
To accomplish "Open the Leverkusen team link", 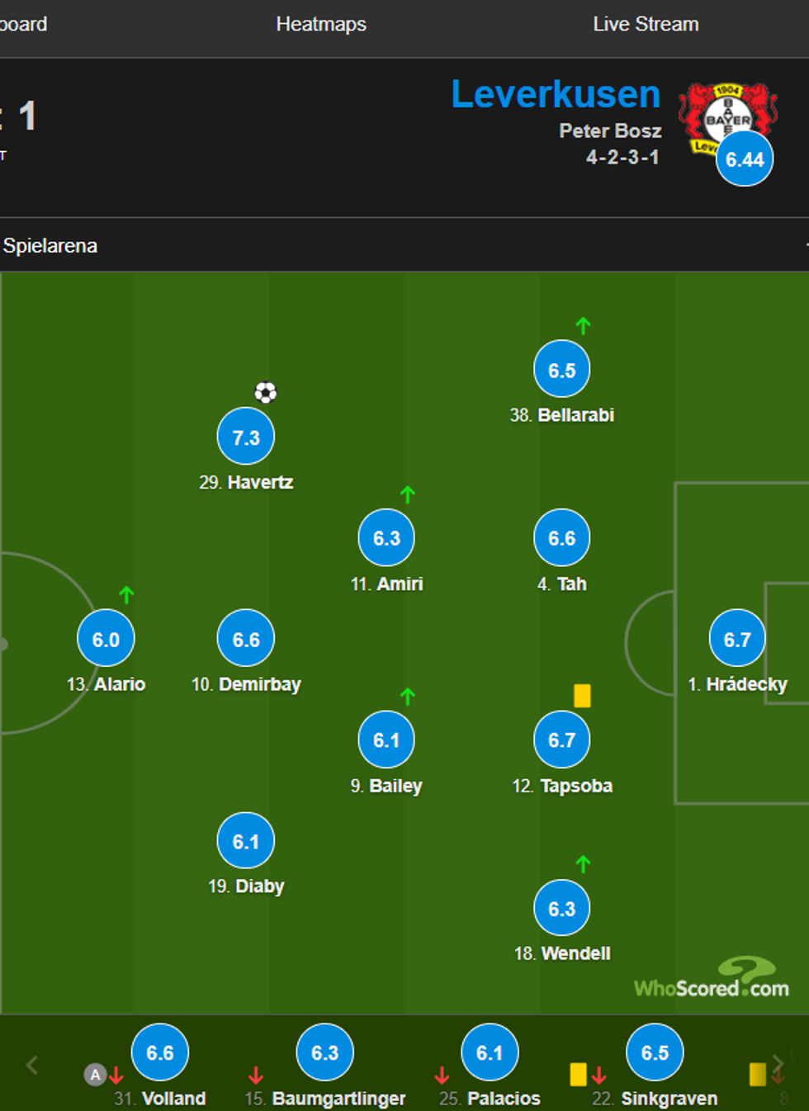I will point(556,95).
